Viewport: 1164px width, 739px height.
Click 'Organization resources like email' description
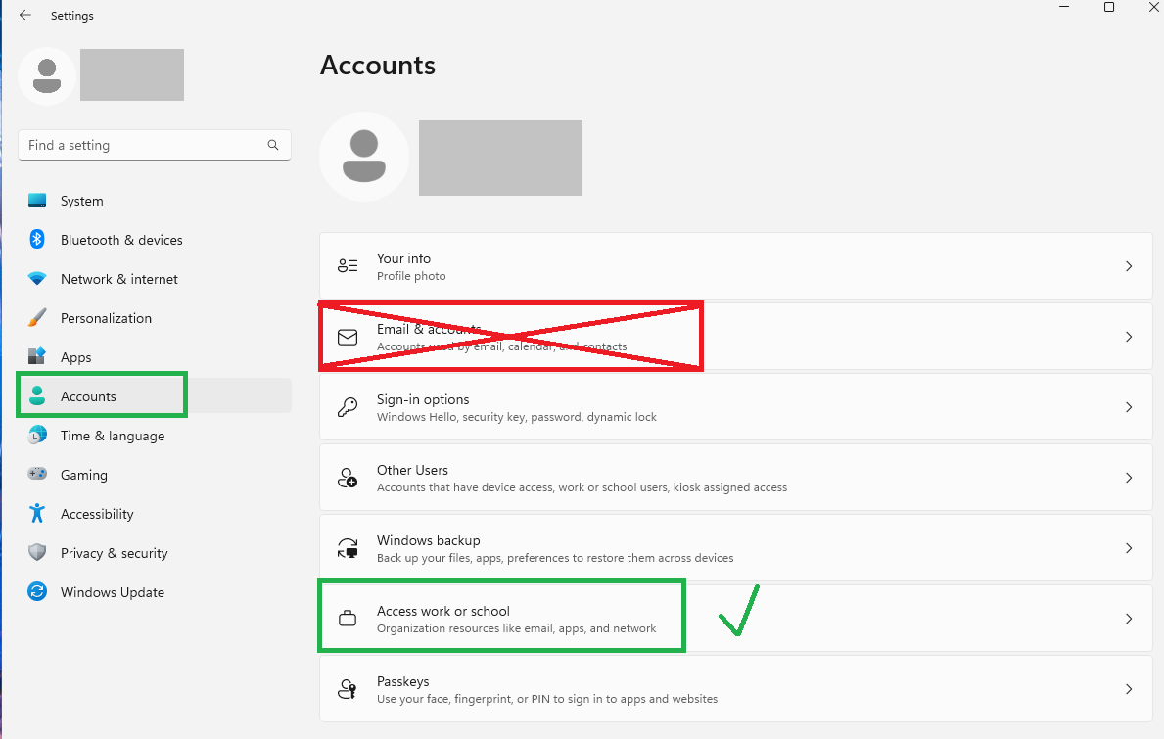517,628
